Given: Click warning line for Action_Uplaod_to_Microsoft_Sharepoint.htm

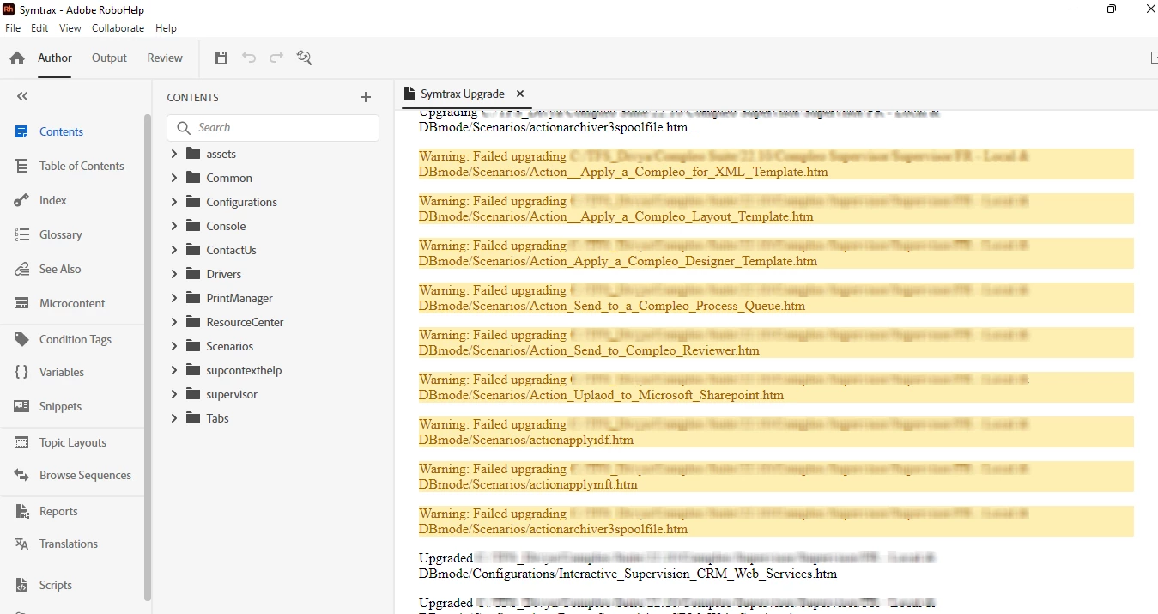Looking at the screenshot, I should (776, 387).
